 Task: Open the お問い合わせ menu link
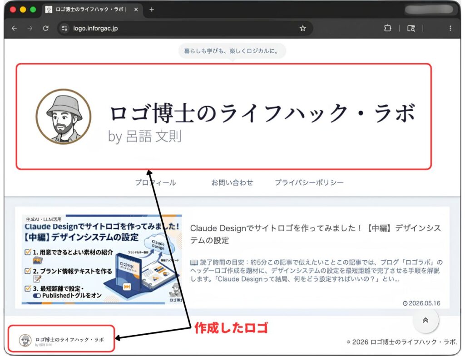click(232, 182)
